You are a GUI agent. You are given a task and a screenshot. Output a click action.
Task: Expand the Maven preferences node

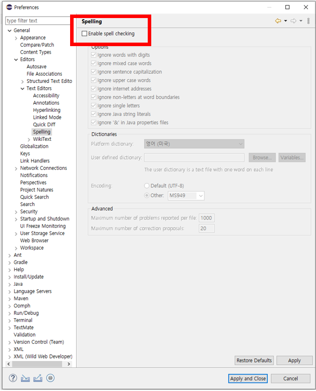pyautogui.click(x=10, y=299)
